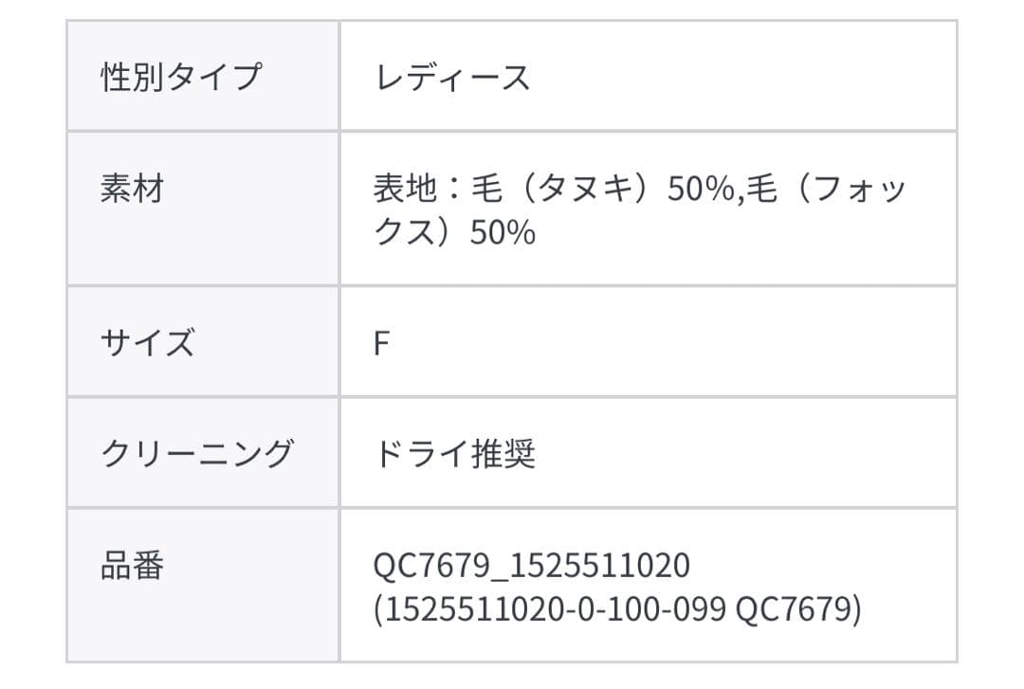Click the 表地 text in material cell
The image size is (1024, 689).
click(406, 189)
